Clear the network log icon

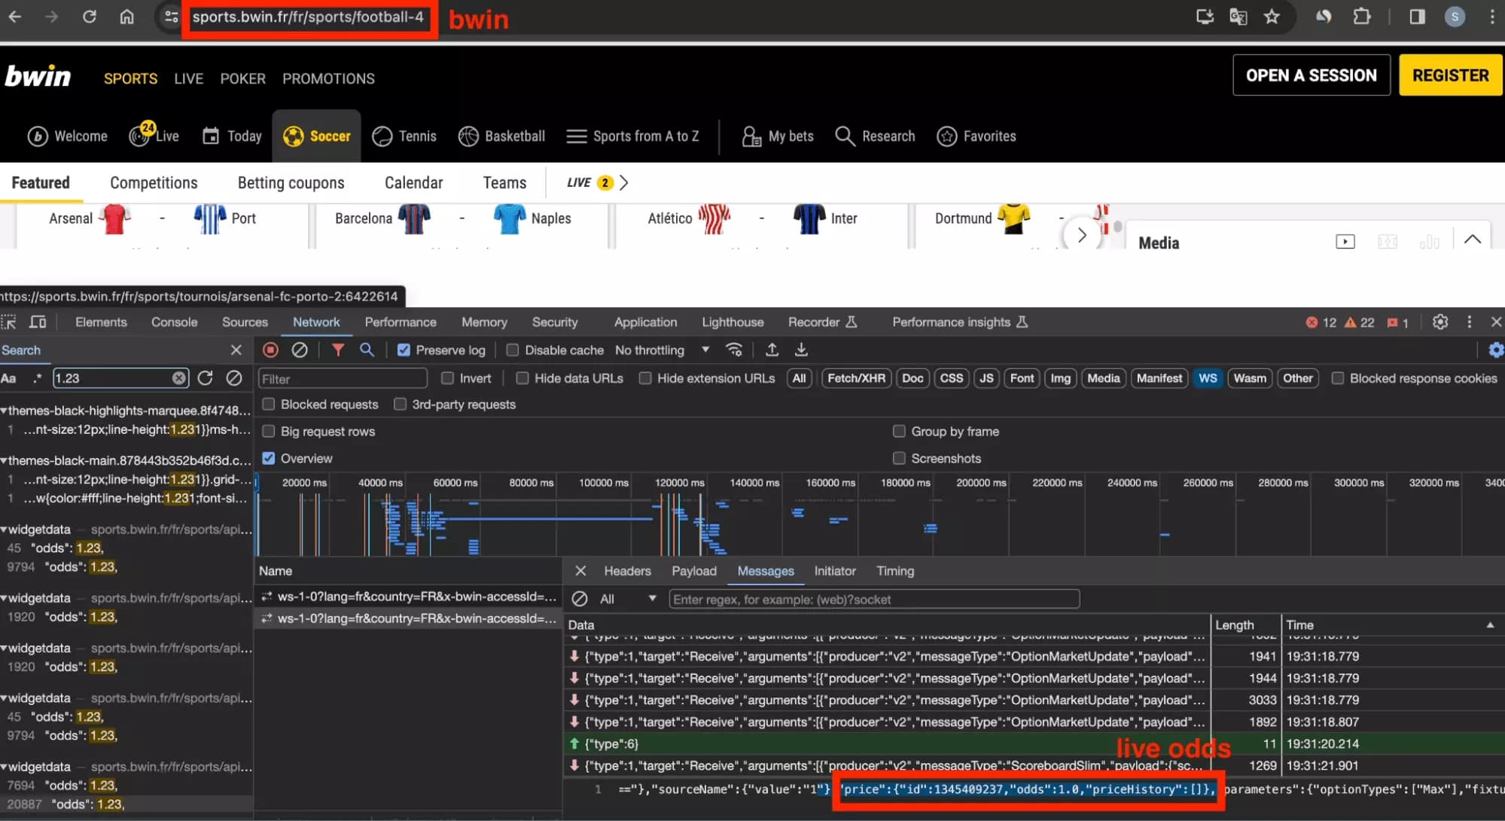click(x=300, y=350)
